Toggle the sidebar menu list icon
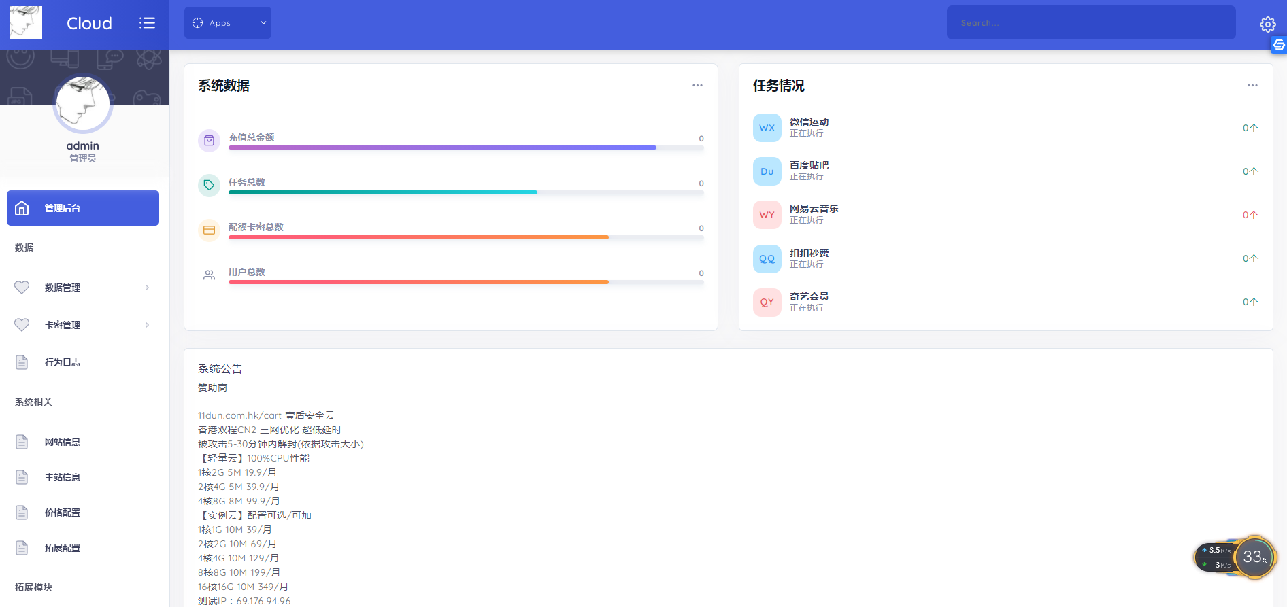 tap(147, 23)
